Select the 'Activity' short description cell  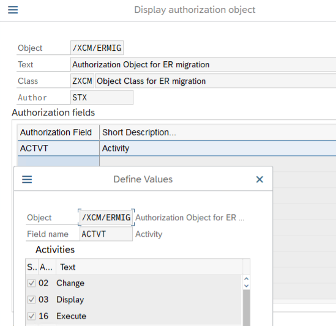pyautogui.click(x=218, y=148)
